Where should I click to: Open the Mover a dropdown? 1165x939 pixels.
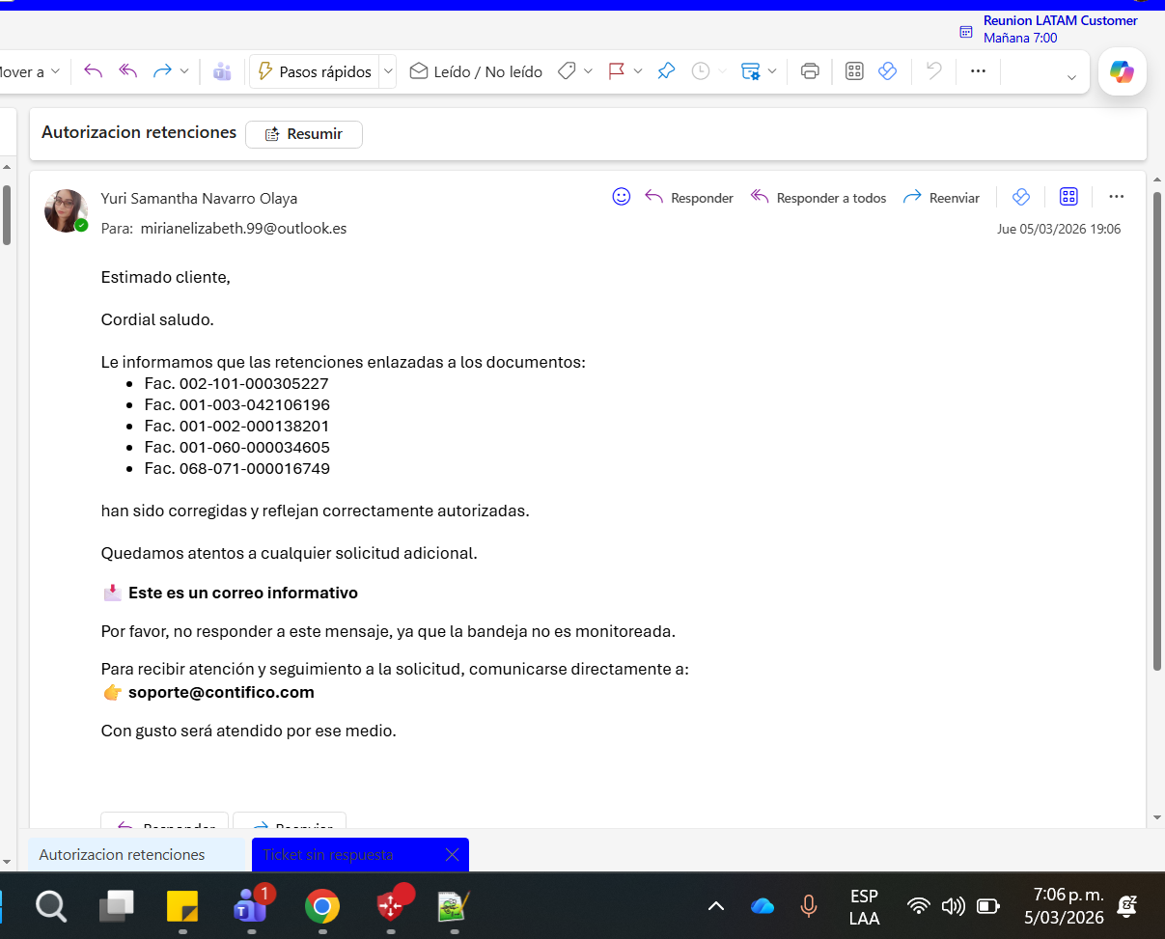[x=30, y=71]
